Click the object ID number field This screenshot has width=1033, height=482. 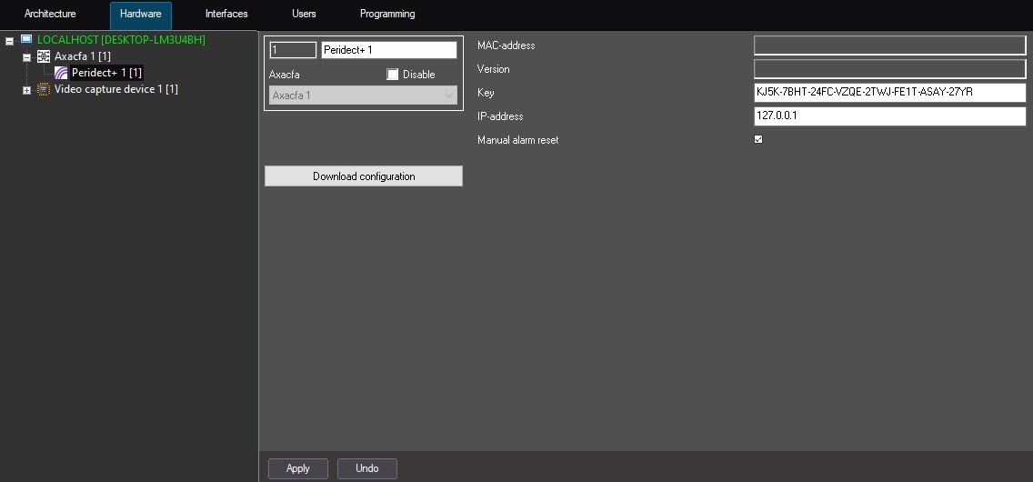293,50
